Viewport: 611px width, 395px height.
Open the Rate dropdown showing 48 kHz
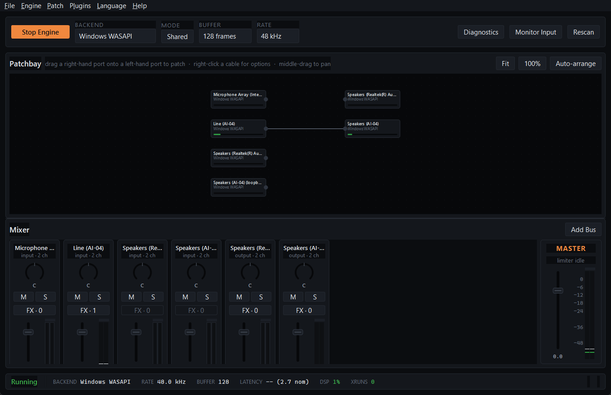[x=278, y=36]
